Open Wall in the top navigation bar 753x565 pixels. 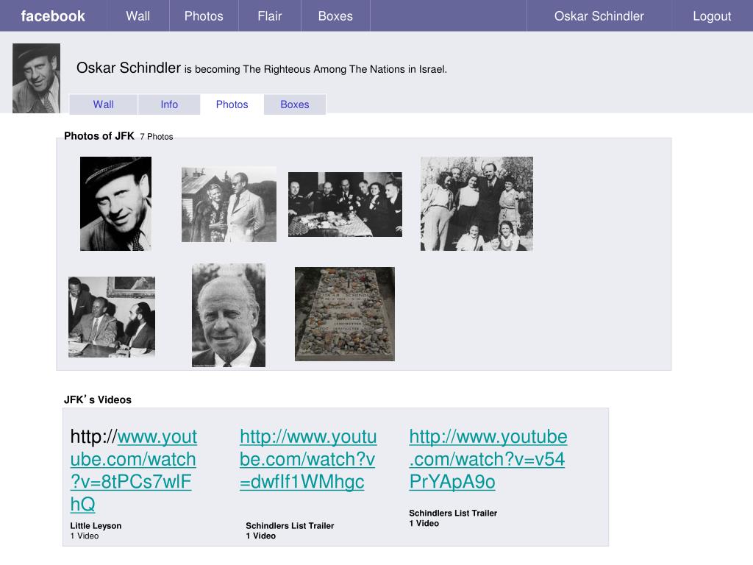point(138,16)
